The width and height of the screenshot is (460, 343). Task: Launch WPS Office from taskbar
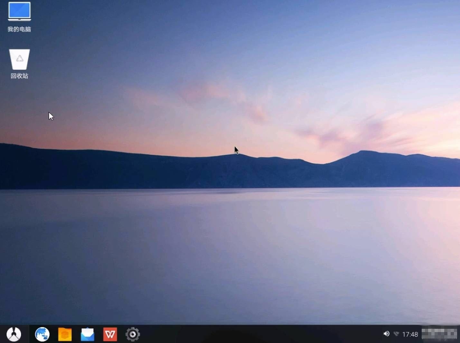point(110,334)
